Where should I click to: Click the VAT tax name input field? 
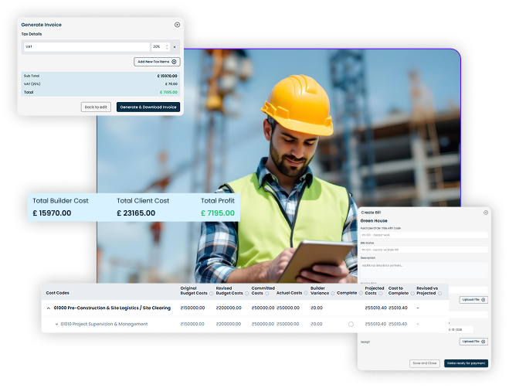click(x=87, y=47)
